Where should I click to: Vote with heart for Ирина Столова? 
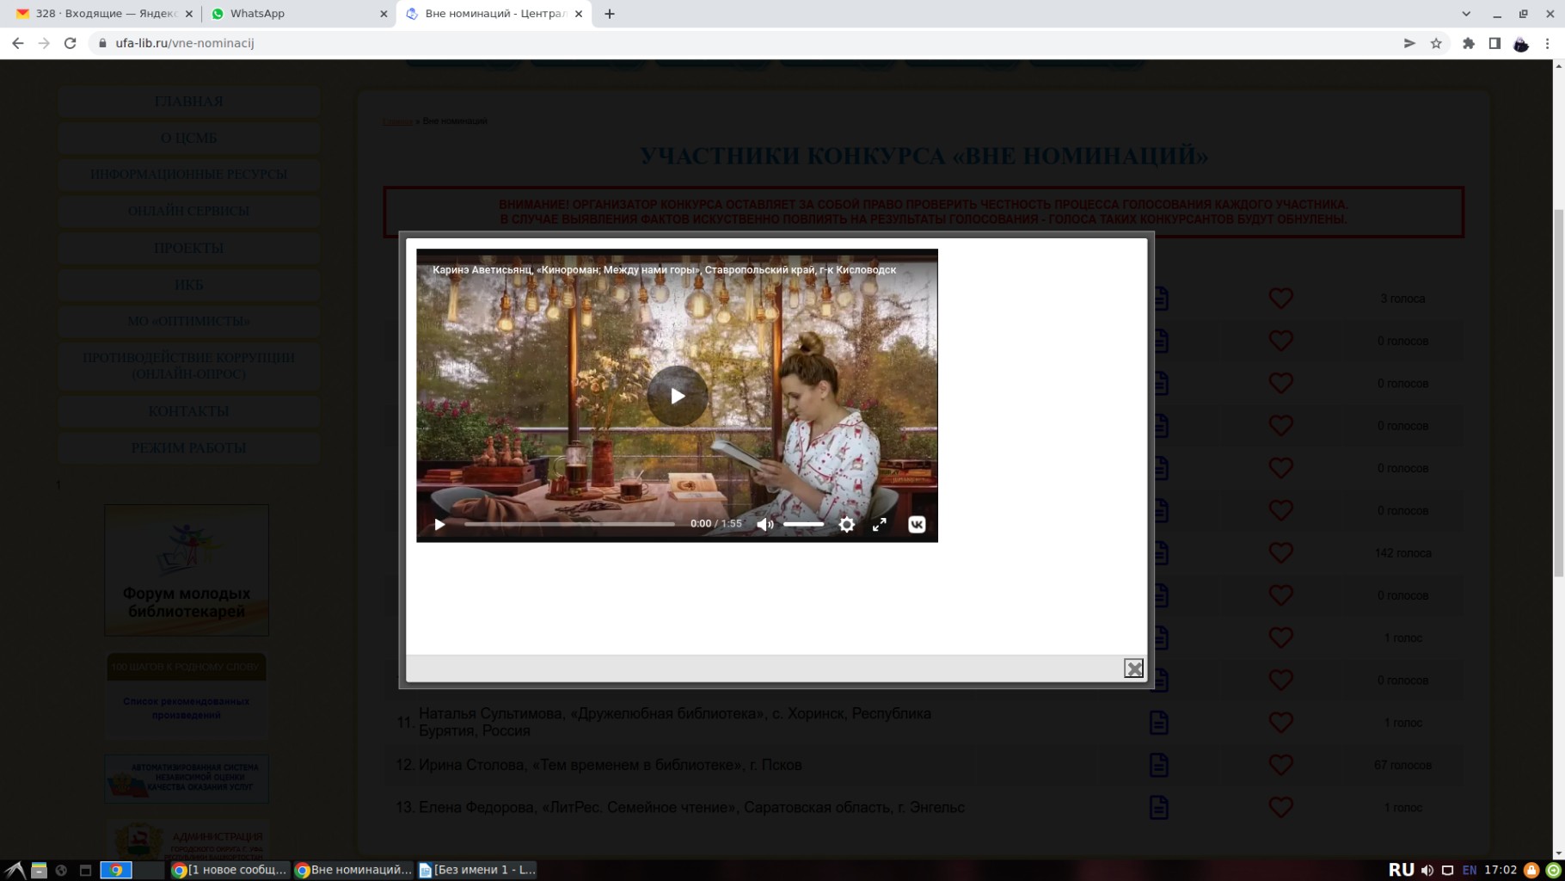click(1280, 765)
